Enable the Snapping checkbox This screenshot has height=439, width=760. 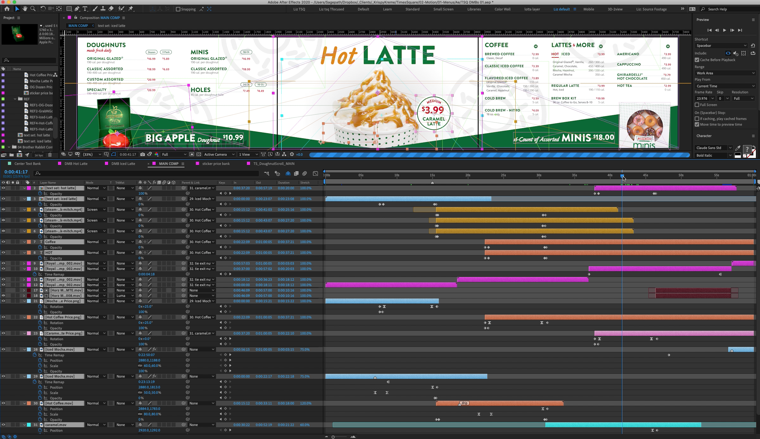178,9
